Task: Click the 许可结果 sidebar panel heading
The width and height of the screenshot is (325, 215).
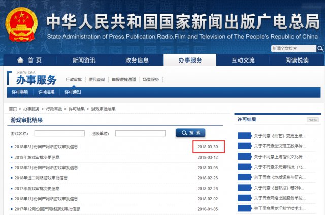Action: click(x=247, y=119)
